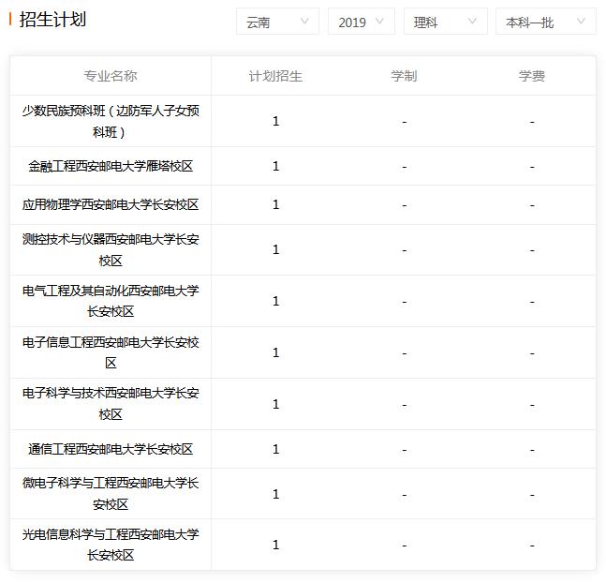Click the 计划招生 column header
The width and height of the screenshot is (606, 583).
pyautogui.click(x=275, y=76)
